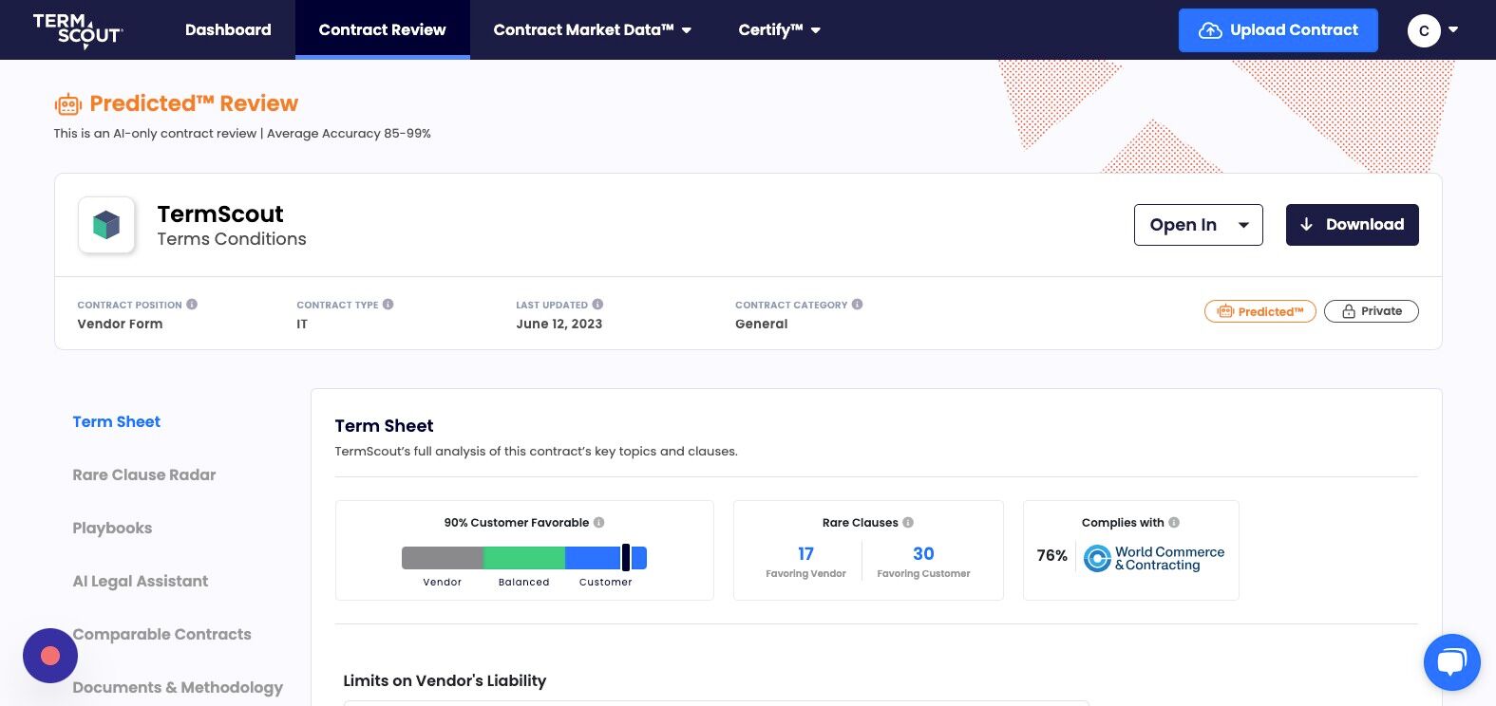The image size is (1496, 706).
Task: Open the Dashboard tab
Action: [x=228, y=29]
